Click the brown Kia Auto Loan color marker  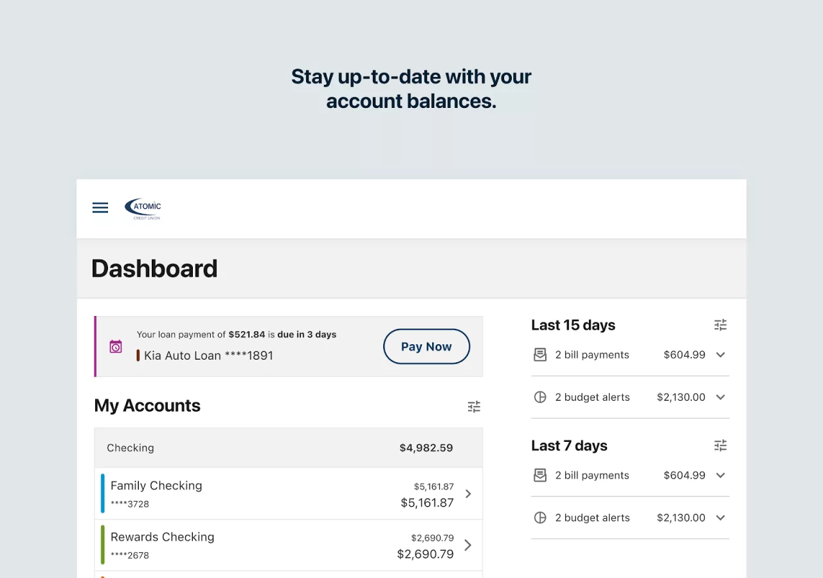coord(138,355)
